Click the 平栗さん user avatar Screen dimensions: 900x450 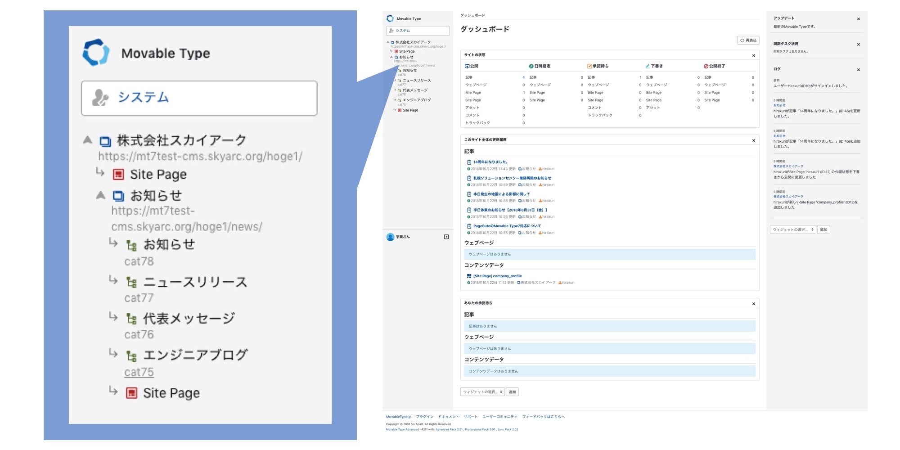coord(390,237)
